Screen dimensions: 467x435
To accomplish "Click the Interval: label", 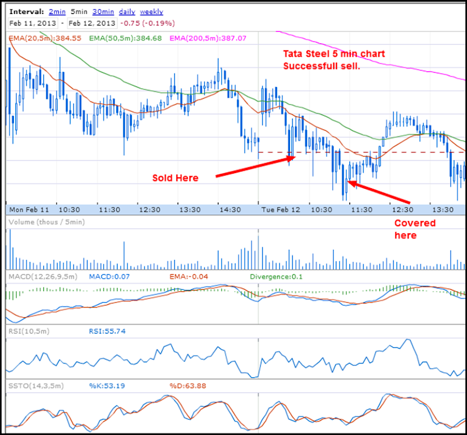I will click(26, 12).
